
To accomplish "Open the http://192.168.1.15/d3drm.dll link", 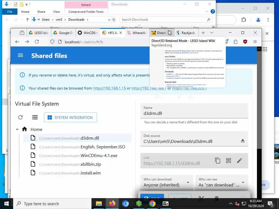I will coord(172,163).
